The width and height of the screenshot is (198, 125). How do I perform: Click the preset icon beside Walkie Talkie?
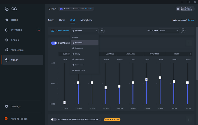73,70
